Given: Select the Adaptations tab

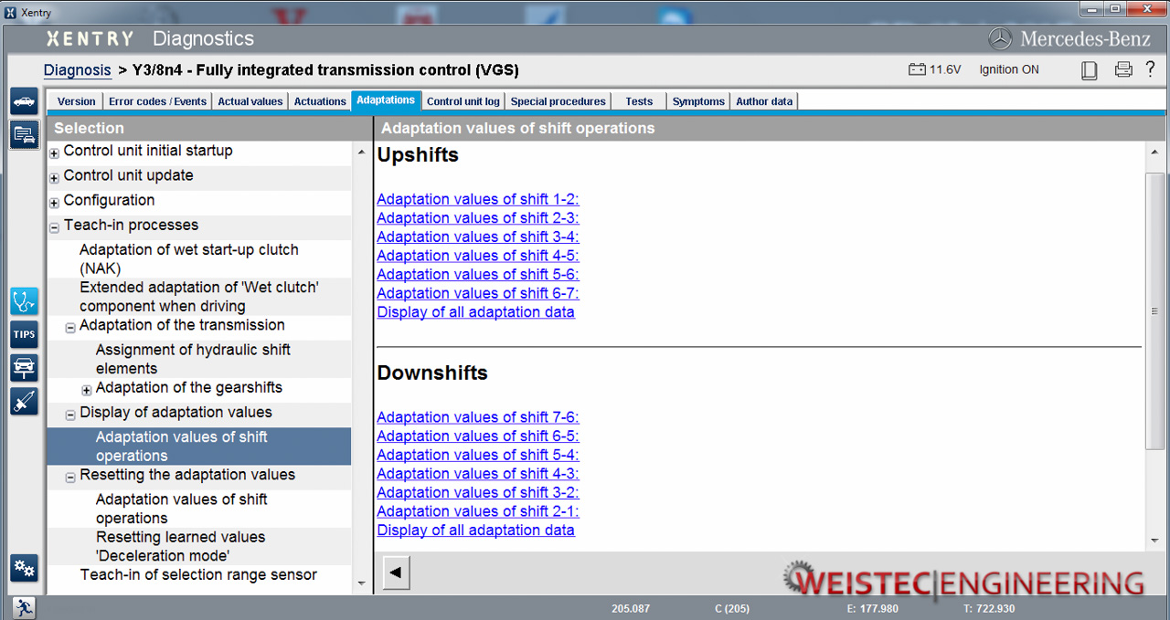Looking at the screenshot, I should click(x=386, y=100).
